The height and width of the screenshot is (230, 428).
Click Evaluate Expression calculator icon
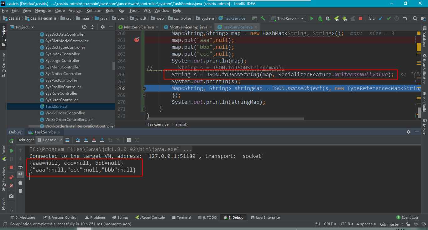pyautogui.click(x=129, y=140)
